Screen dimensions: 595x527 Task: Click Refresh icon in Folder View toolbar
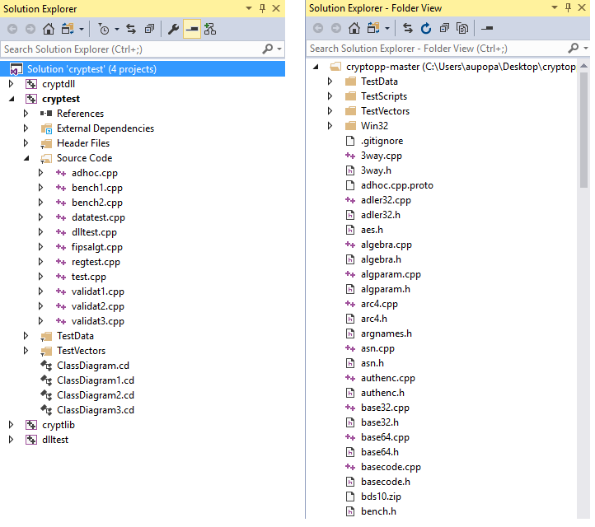426,28
